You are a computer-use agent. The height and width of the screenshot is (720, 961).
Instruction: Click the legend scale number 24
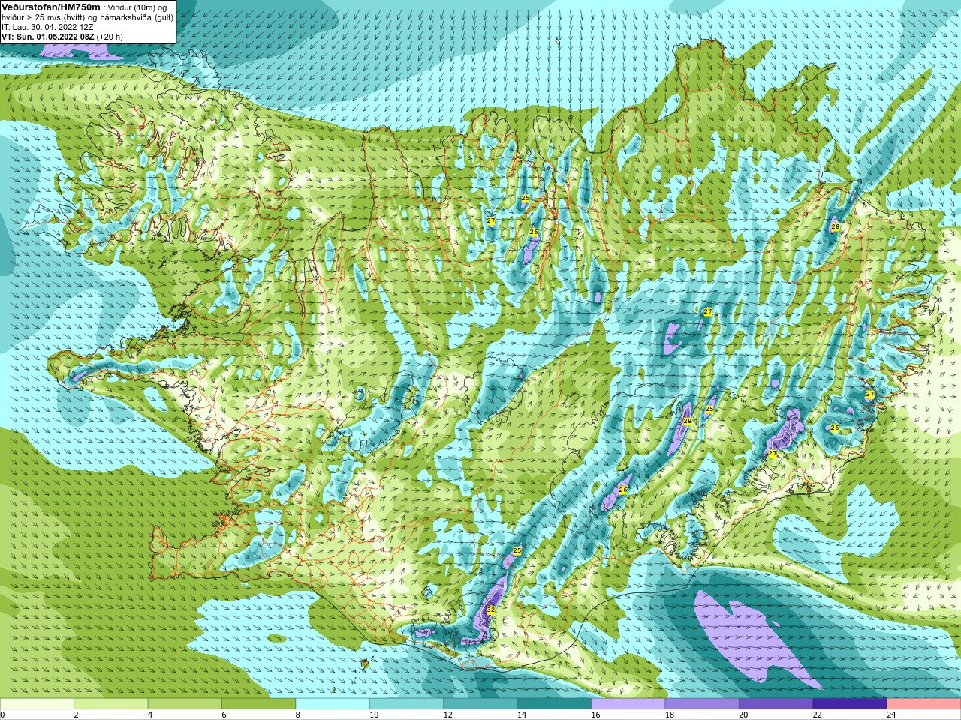click(892, 715)
